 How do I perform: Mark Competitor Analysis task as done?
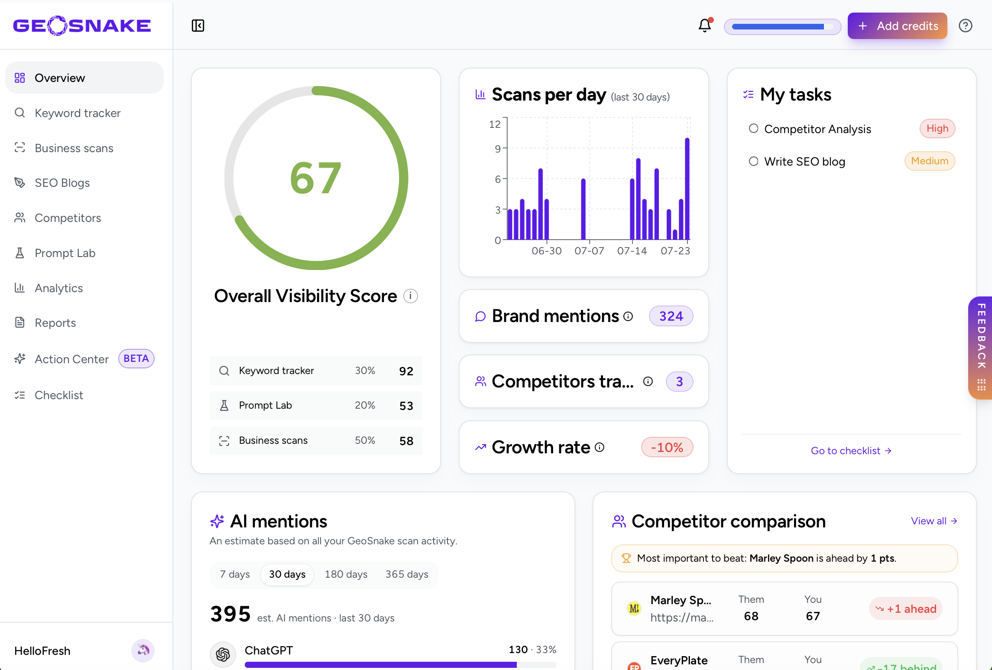tap(754, 128)
